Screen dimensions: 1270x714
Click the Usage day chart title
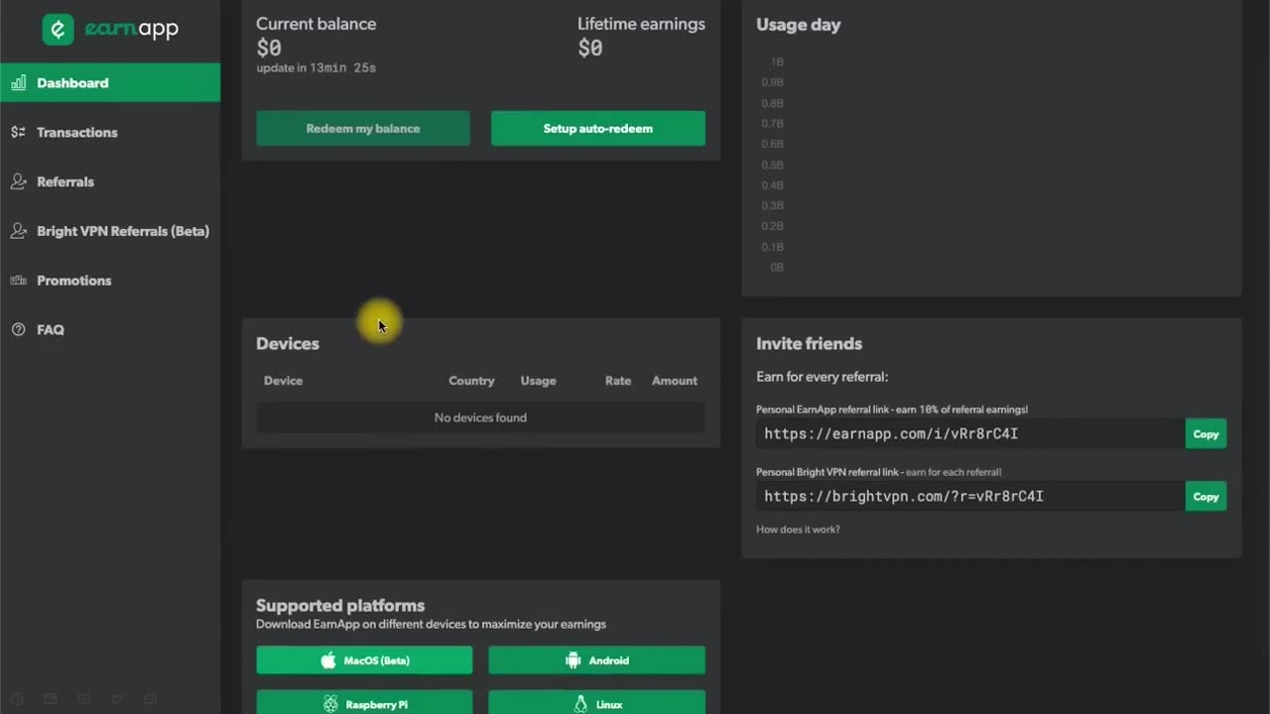click(x=798, y=25)
